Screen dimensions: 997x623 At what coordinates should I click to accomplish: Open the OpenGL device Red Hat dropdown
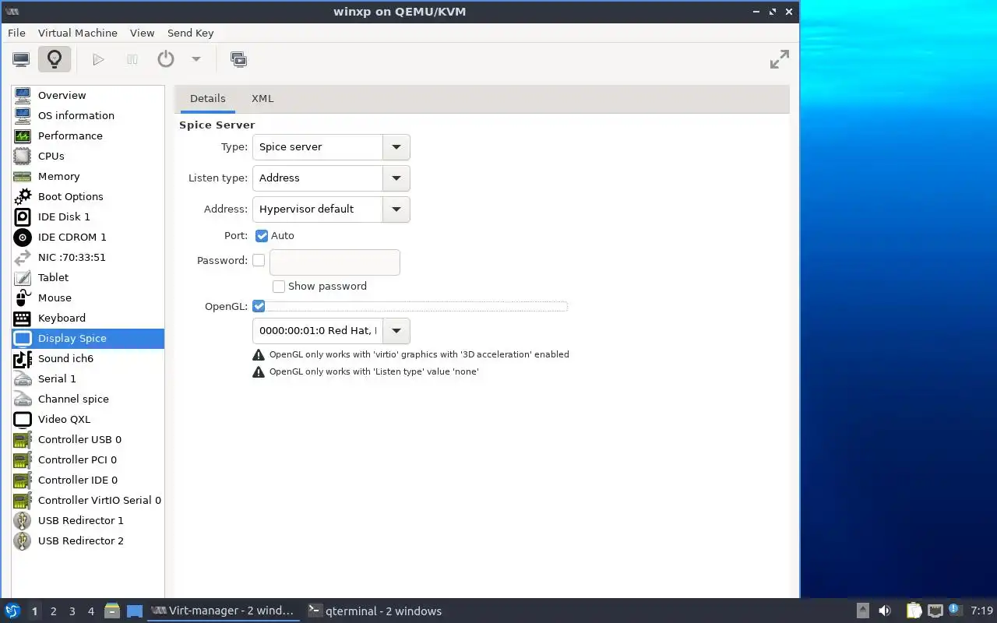[x=331, y=330]
